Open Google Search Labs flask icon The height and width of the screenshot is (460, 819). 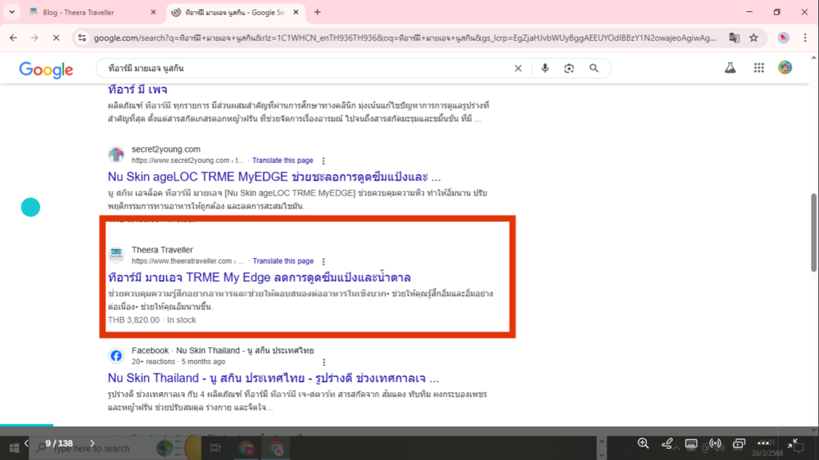[729, 68]
